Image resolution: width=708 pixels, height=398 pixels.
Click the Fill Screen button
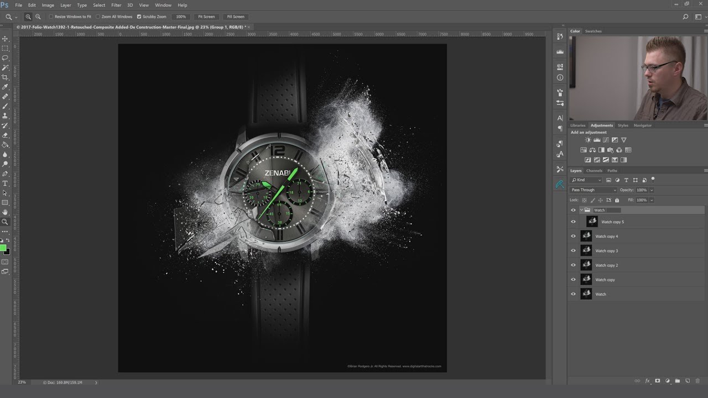[235, 17]
